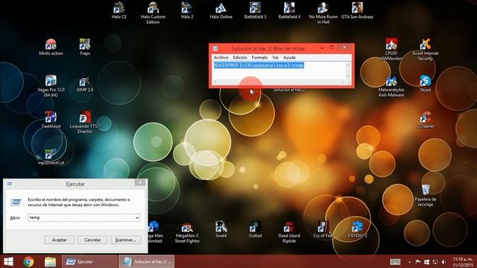Image resolution: width=477 pixels, height=268 pixels.
Task: Open File Explorer from the taskbar
Action: [50, 261]
